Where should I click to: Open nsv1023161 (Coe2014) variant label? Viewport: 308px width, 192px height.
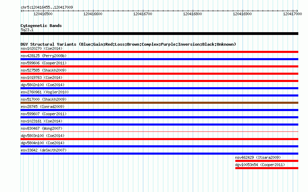[42, 121]
